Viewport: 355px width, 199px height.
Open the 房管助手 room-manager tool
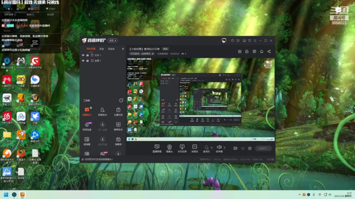[x=103, y=111]
